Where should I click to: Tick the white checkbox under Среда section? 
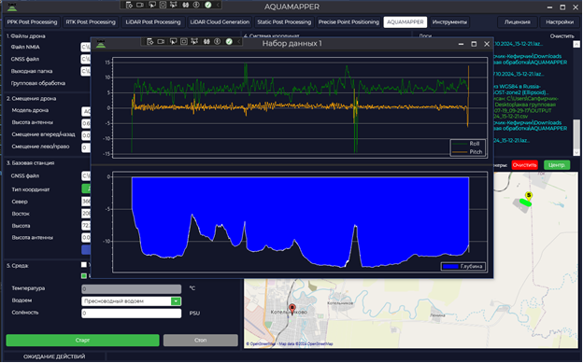pos(84,264)
